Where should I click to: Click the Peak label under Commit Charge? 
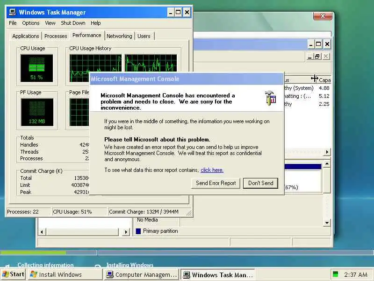pos(26,192)
